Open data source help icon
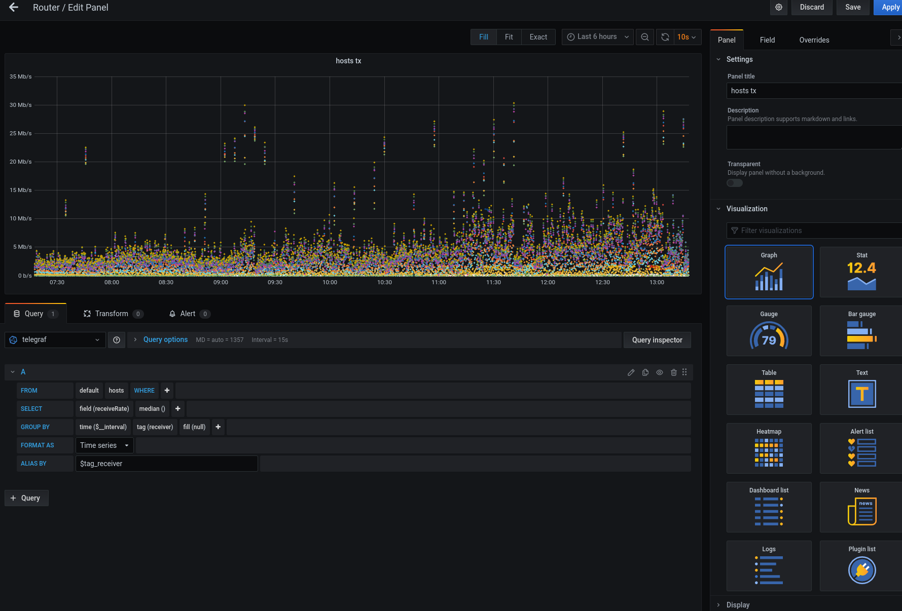The height and width of the screenshot is (611, 902). pyautogui.click(x=117, y=340)
